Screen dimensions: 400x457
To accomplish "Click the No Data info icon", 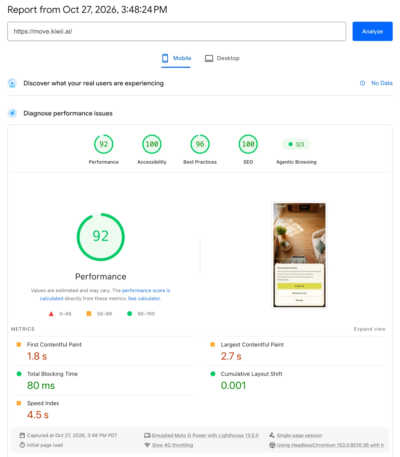I will point(363,83).
